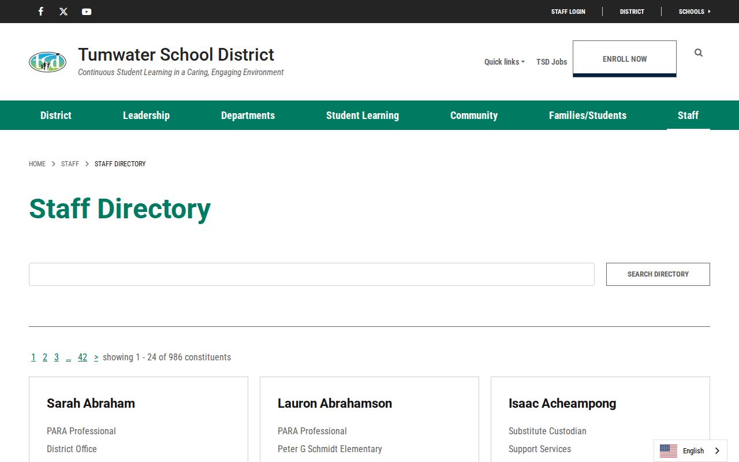
Task: Click the Staff Directory page heading
Action: (120, 208)
